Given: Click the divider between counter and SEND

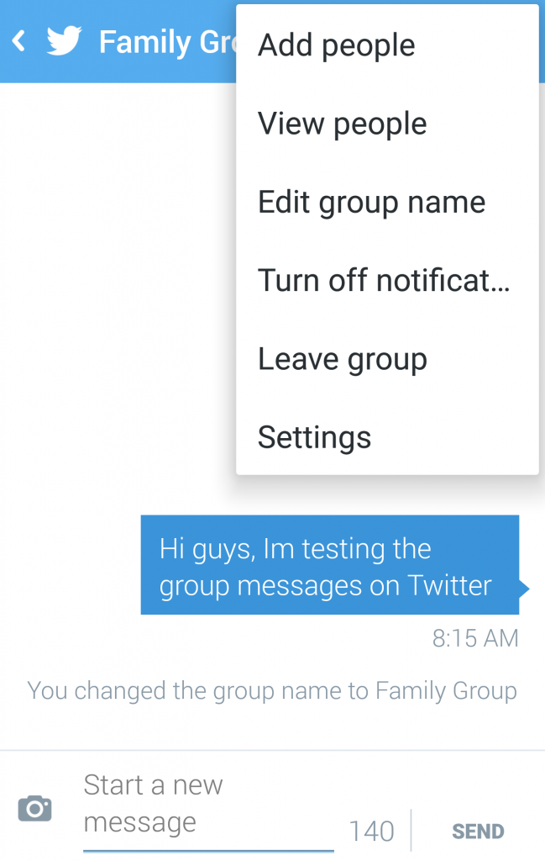Looking at the screenshot, I should click(411, 829).
